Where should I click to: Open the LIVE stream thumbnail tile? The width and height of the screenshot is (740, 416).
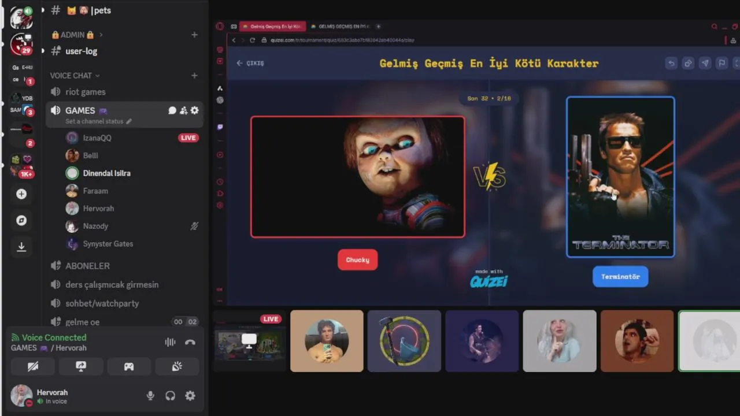(x=249, y=341)
